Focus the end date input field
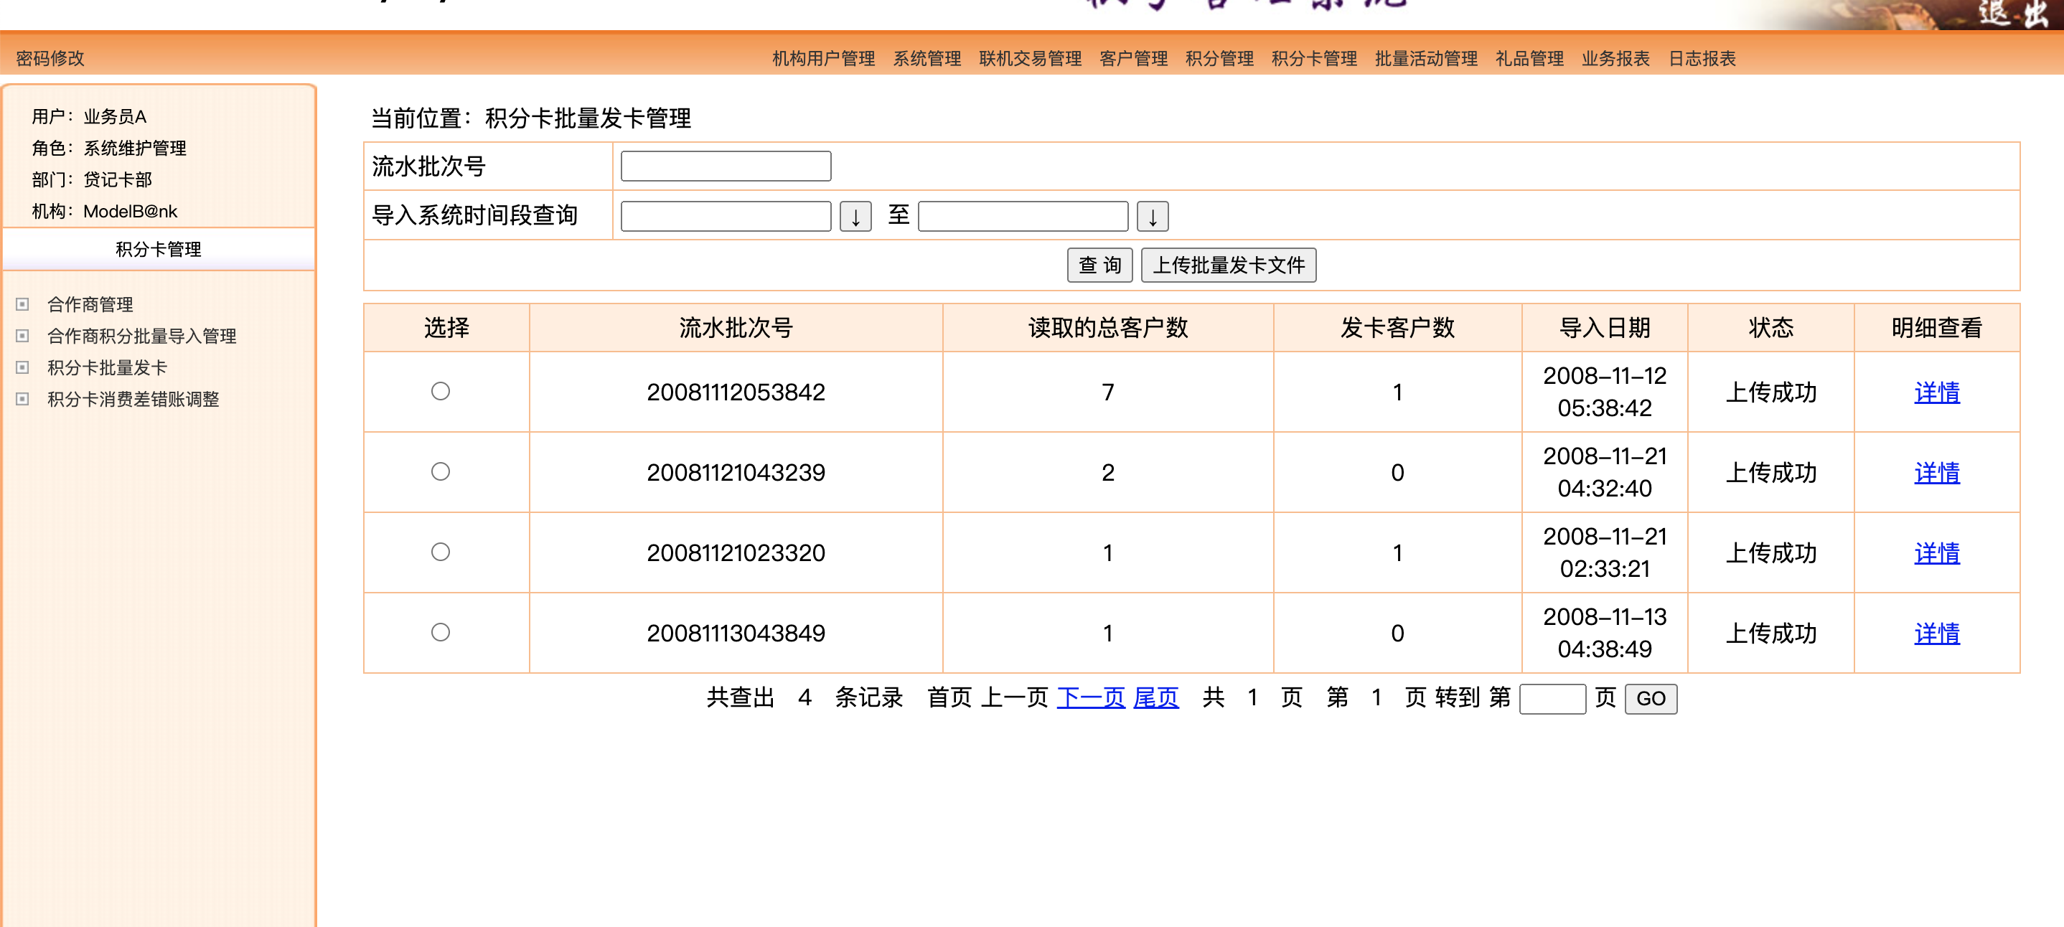Image resolution: width=2064 pixels, height=927 pixels. point(1023,217)
